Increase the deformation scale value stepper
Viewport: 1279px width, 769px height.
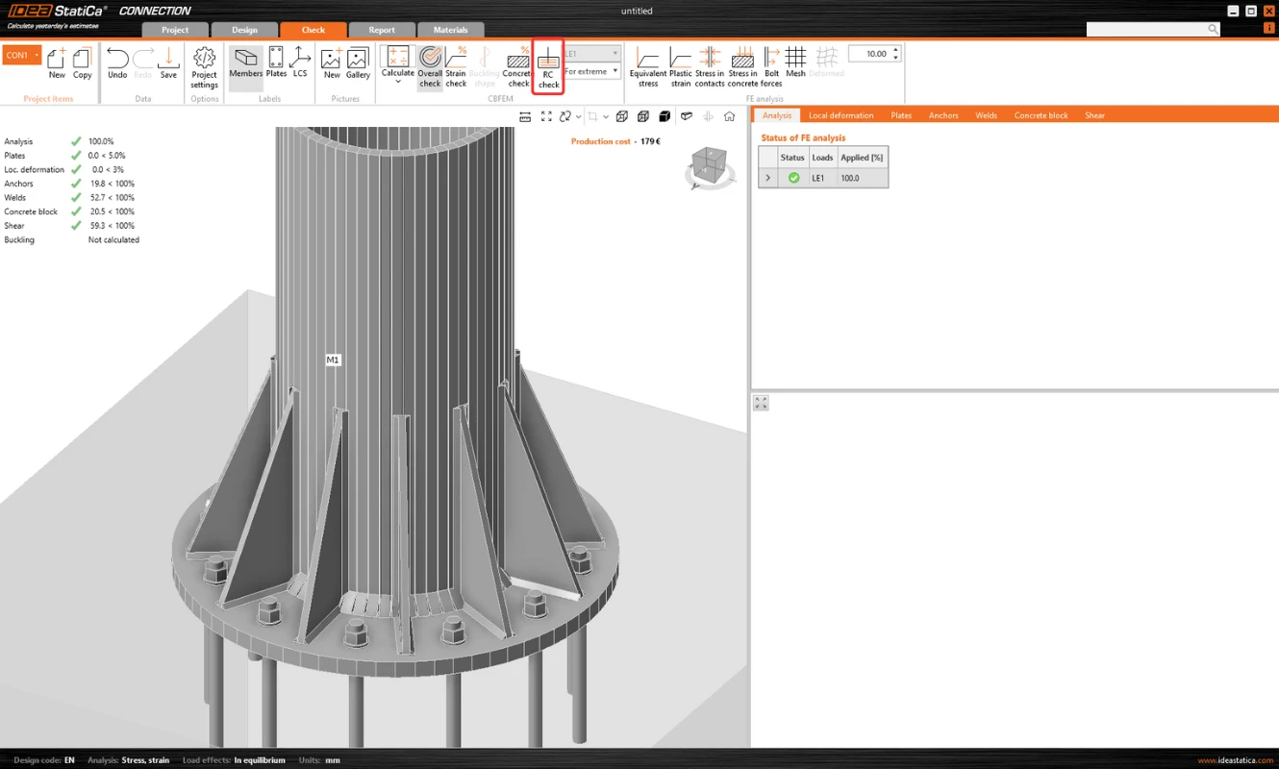click(895, 50)
